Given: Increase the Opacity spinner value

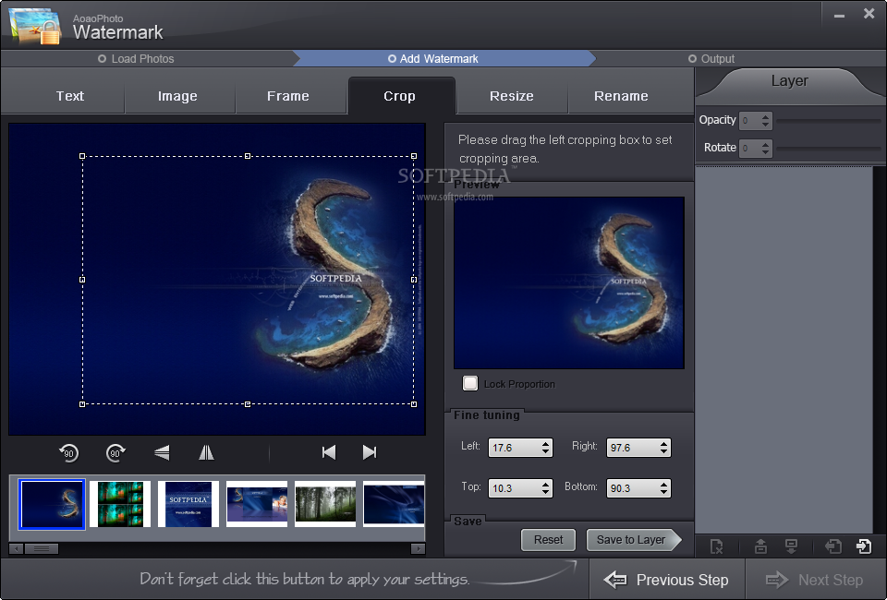Looking at the screenshot, I should (765, 117).
